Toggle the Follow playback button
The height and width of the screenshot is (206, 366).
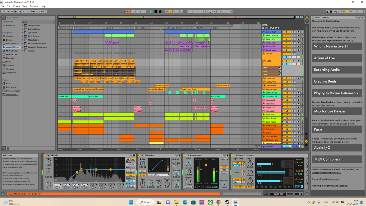128,12
